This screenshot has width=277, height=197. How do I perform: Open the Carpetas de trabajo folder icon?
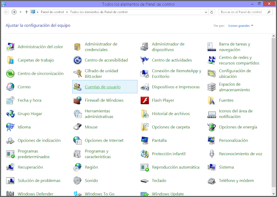[10, 60]
